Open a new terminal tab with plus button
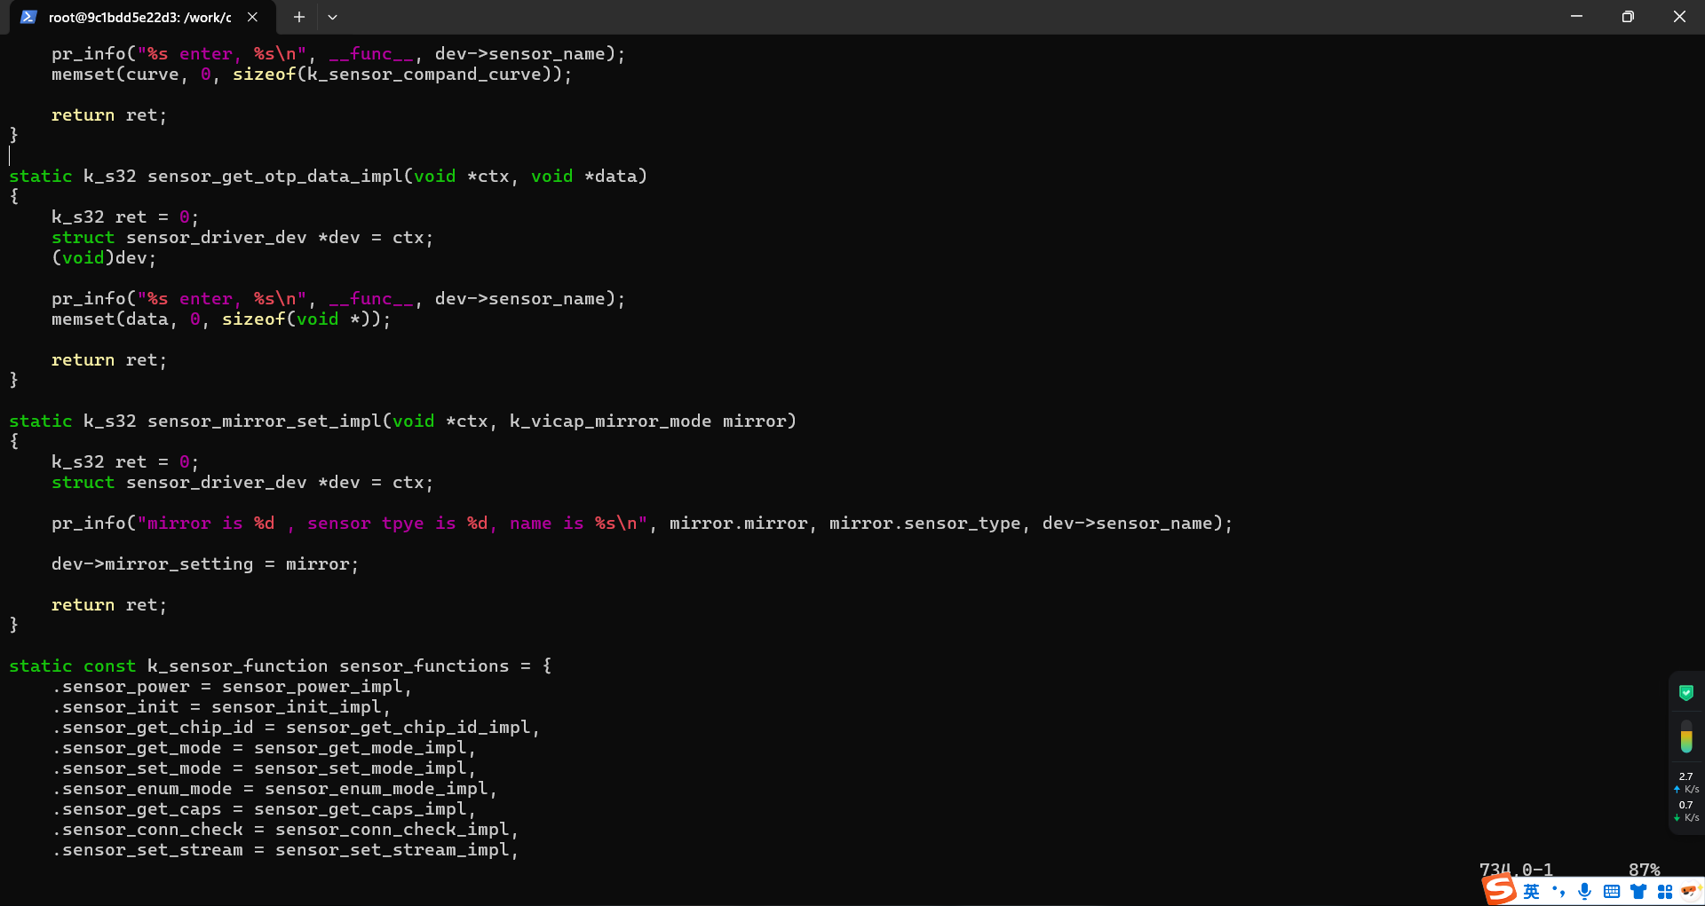Viewport: 1705px width, 906px height. point(299,17)
